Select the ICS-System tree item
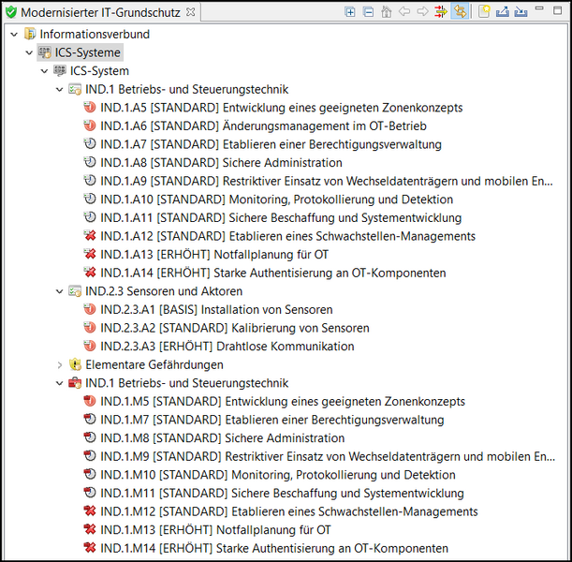Screen dimensions: 572x562 pyautogui.click(x=99, y=71)
